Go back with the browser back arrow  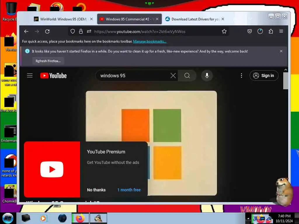[x=26, y=32]
